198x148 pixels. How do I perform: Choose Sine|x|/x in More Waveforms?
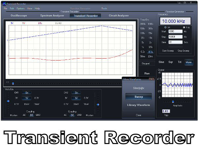pyautogui.click(x=139, y=88)
